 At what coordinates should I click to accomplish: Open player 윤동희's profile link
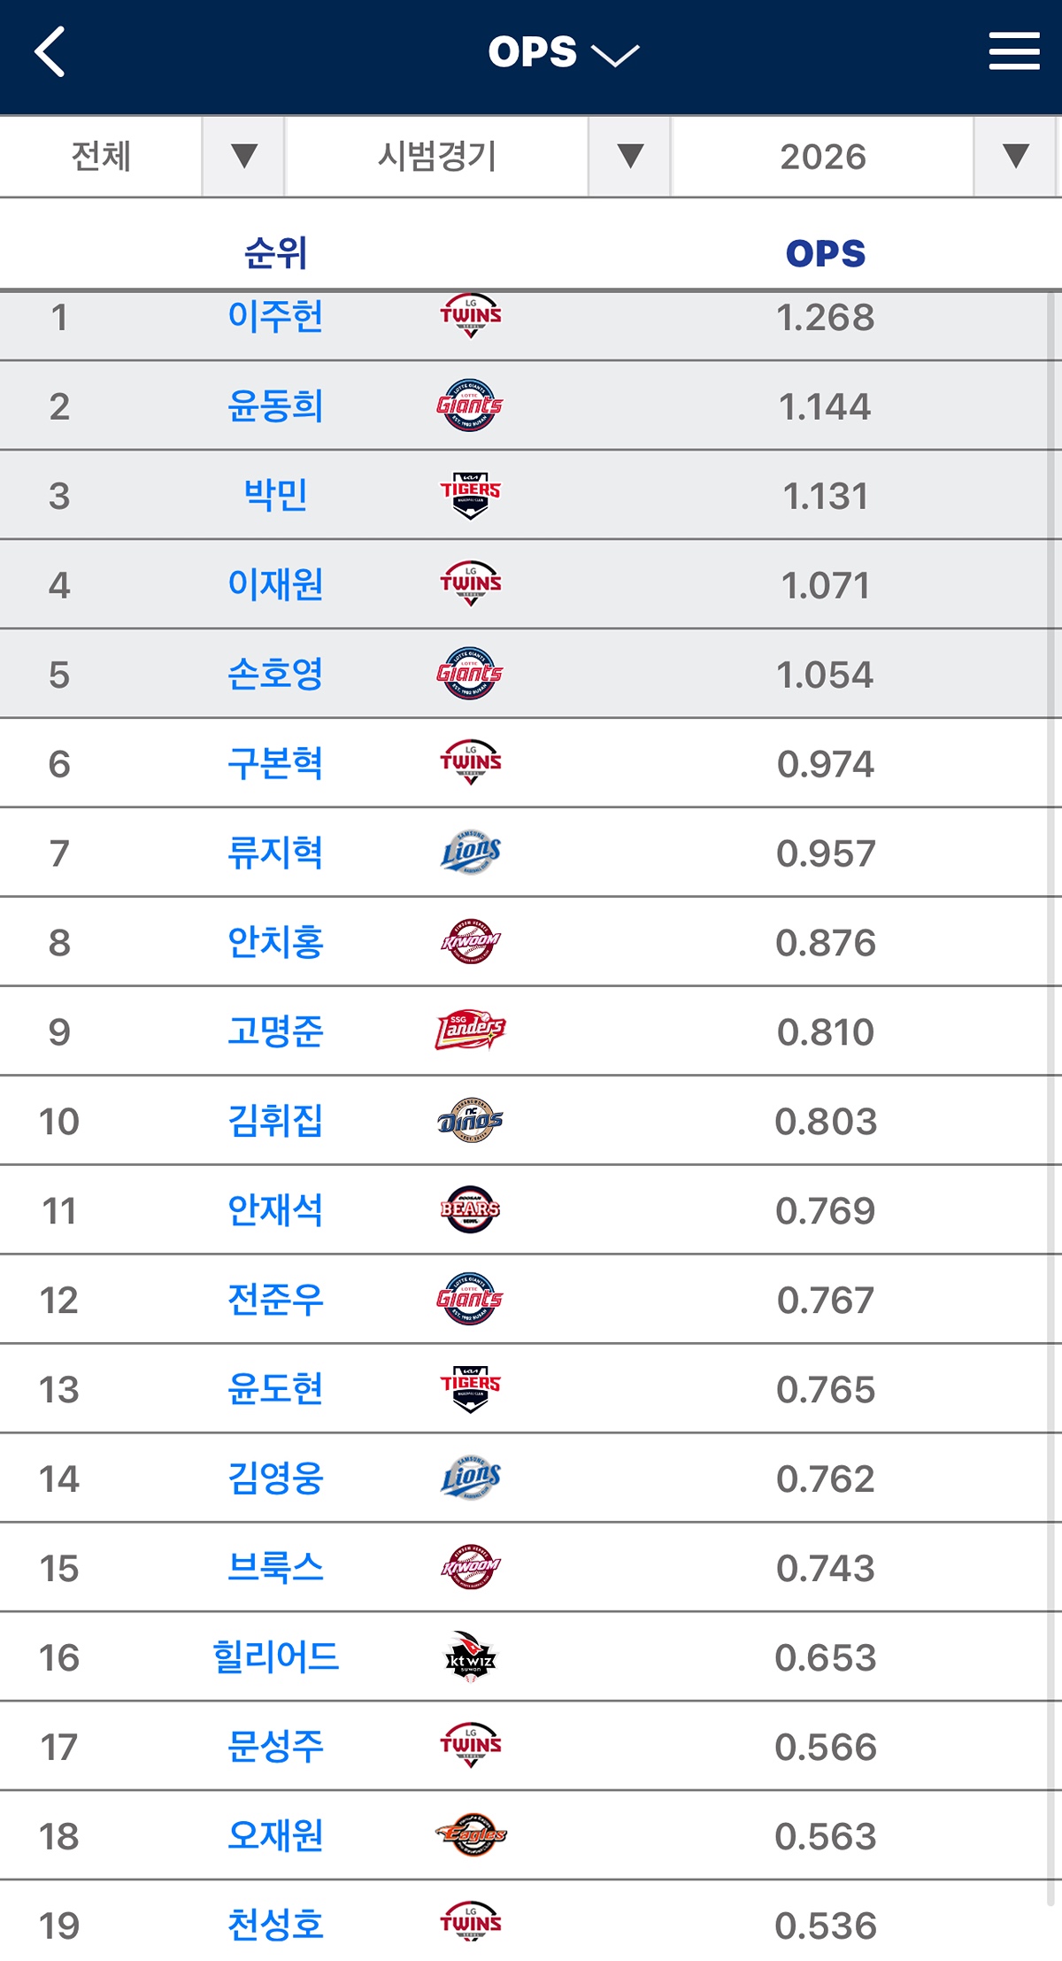tap(275, 406)
